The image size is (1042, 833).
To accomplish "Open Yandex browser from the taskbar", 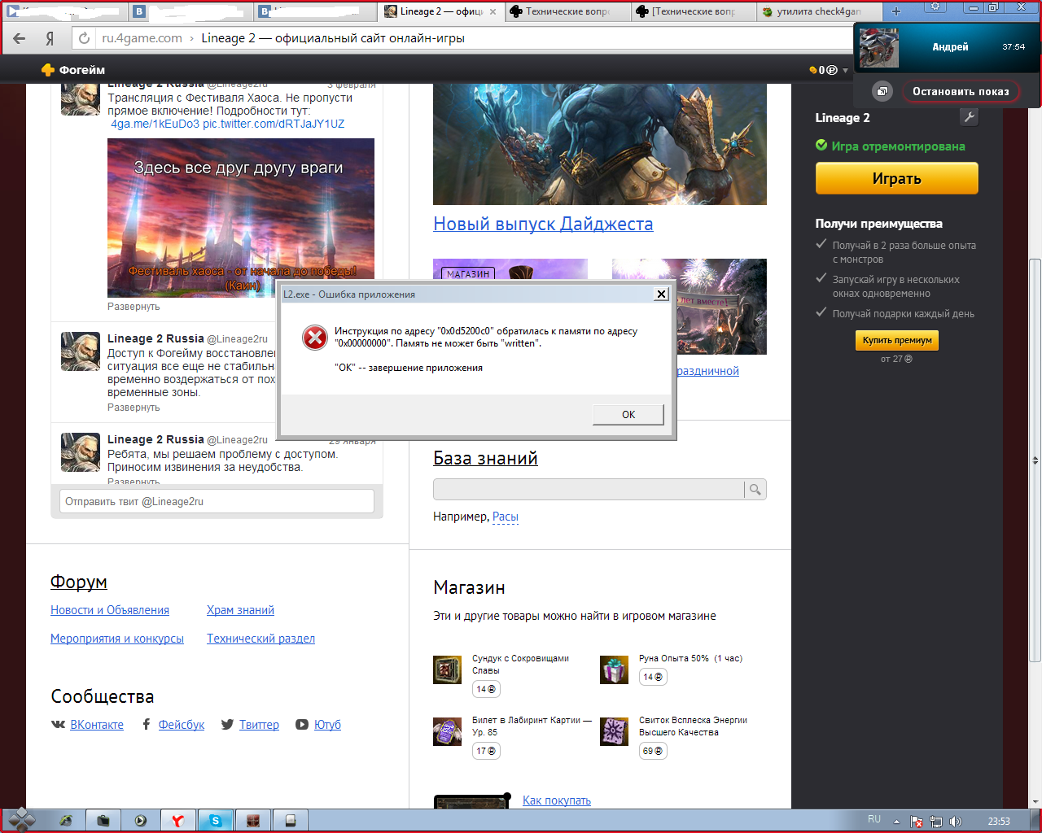I will [177, 821].
